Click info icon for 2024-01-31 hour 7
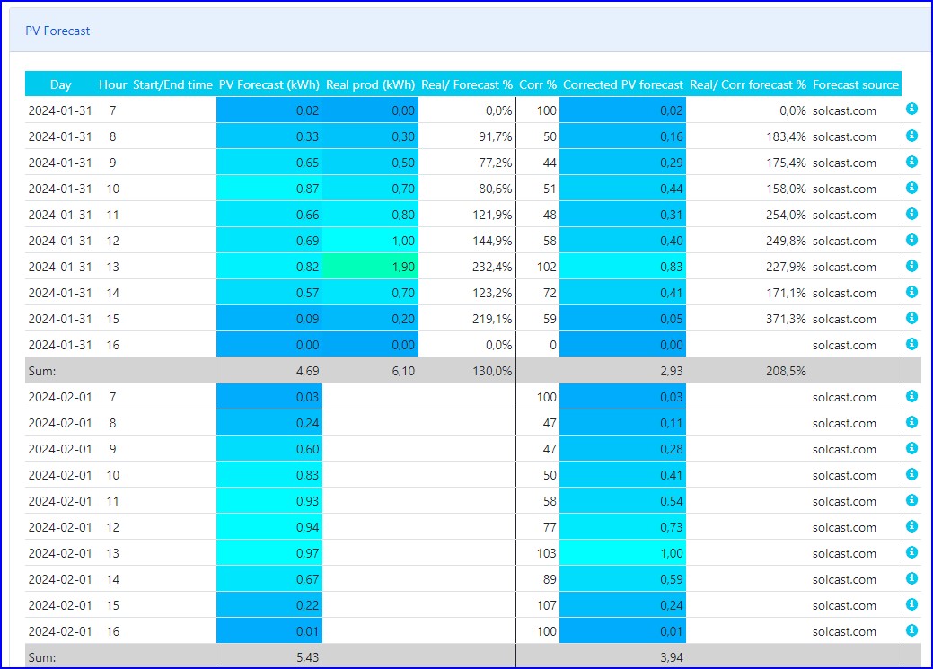The height and width of the screenshot is (669, 933). [x=911, y=110]
